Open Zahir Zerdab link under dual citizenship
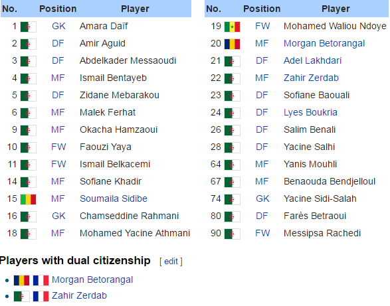This screenshot has width=390, height=306. [x=79, y=295]
